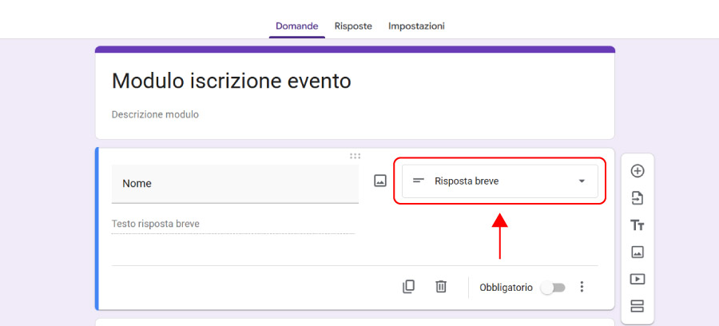Add title and description with Tt icon
719x326 pixels.
(637, 225)
